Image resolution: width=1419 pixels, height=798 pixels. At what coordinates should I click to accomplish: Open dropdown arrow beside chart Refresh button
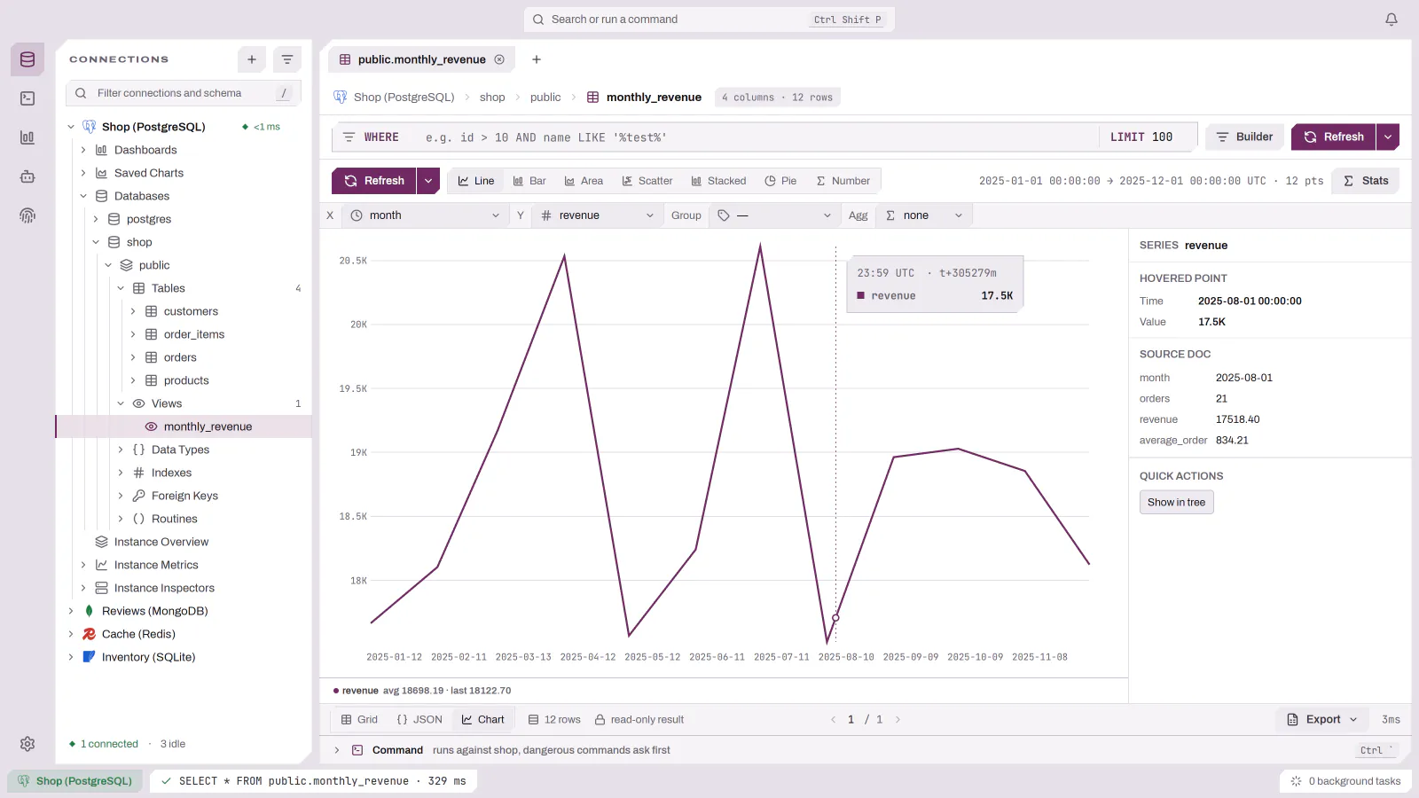(428, 181)
